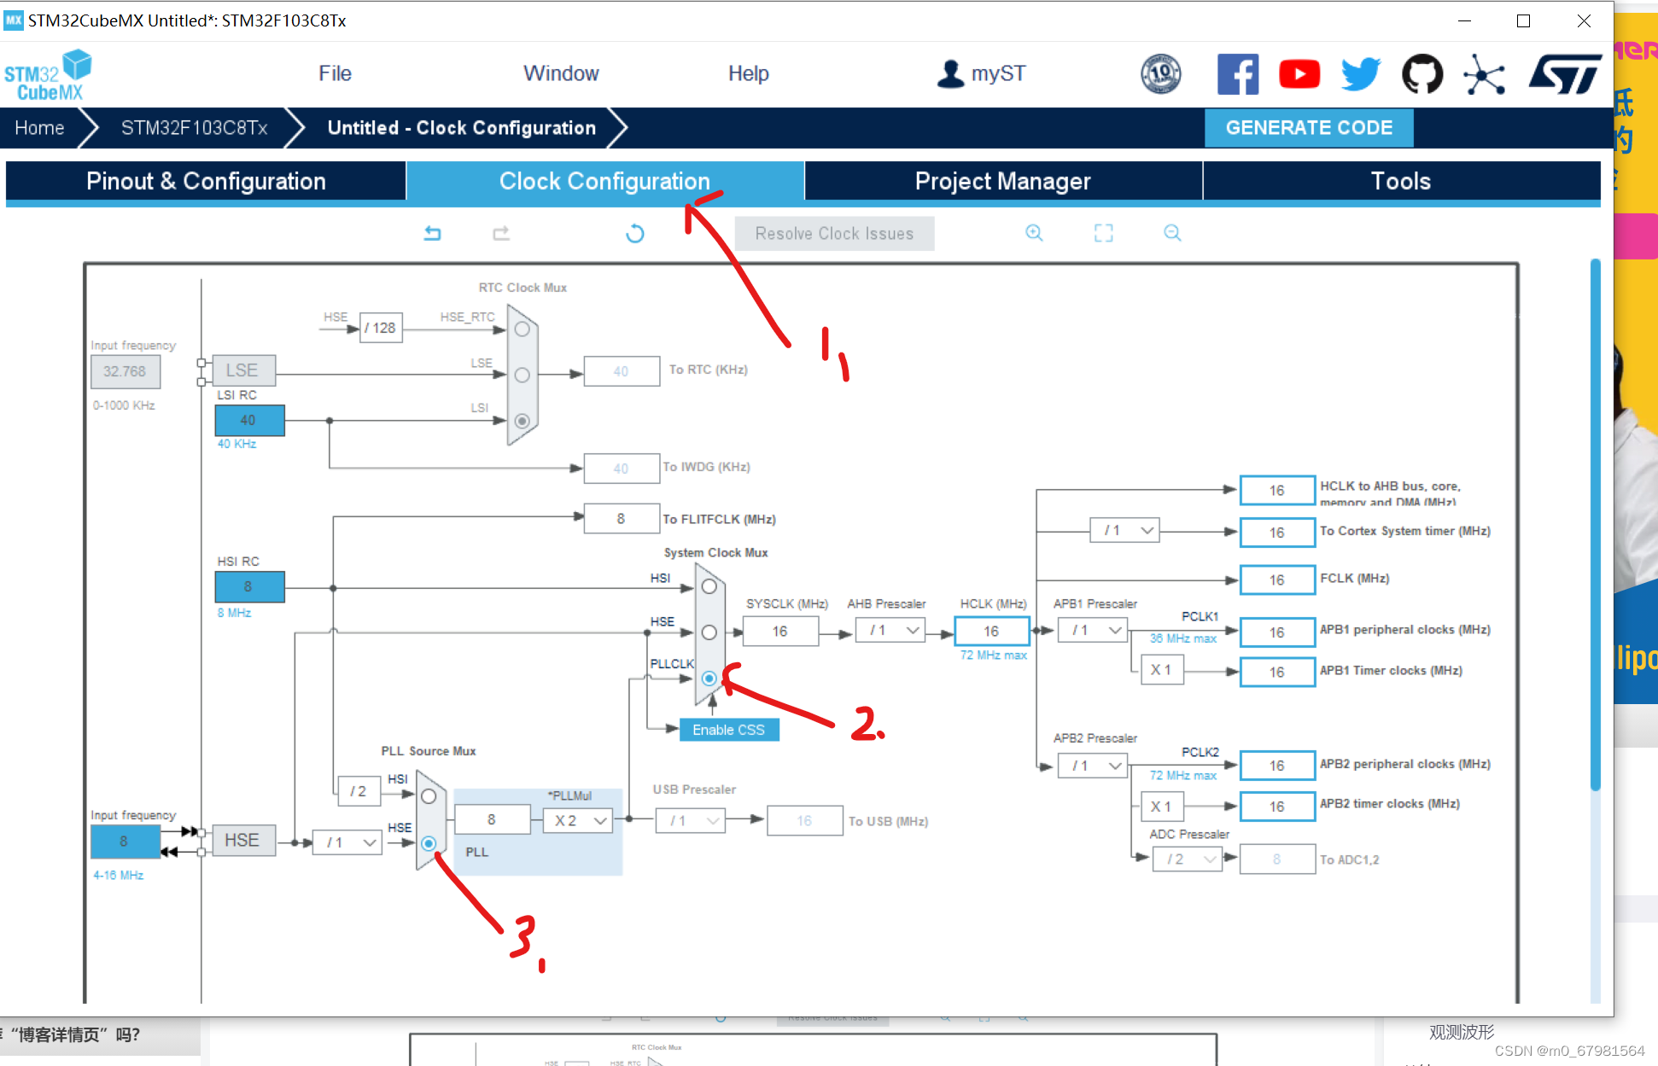Select HSI in PLL Source Mux
This screenshot has height=1066, width=1658.
tap(429, 796)
